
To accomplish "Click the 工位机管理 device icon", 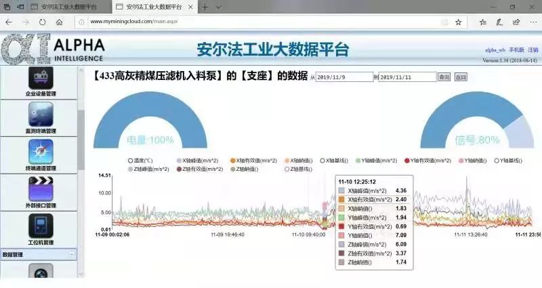I will pyautogui.click(x=41, y=226).
